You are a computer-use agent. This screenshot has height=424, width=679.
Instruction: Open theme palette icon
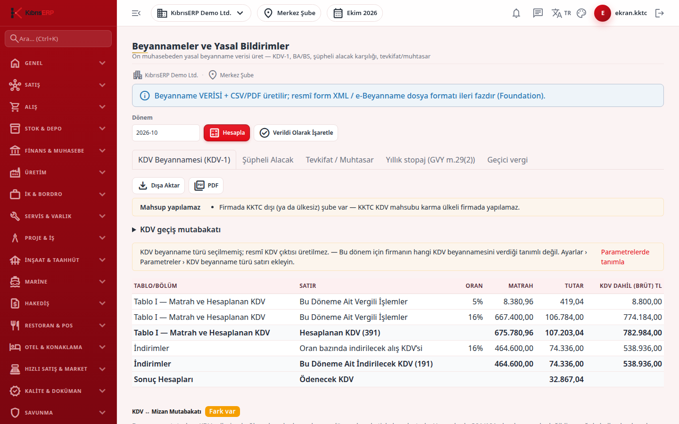581,13
